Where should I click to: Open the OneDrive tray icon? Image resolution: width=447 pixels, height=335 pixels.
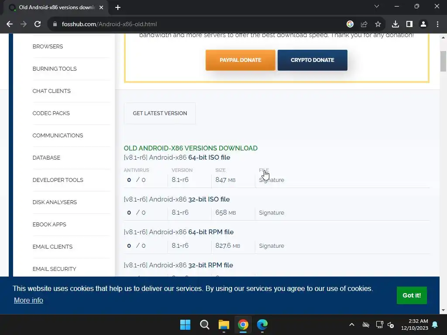coord(366,325)
